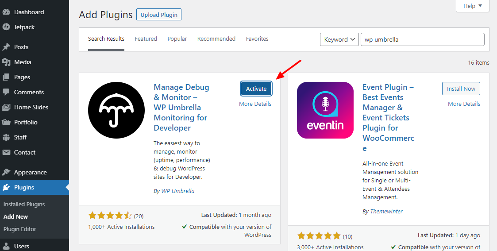Switch to the Search Results tab
Viewport: 497px width, 251px height.
106,39
